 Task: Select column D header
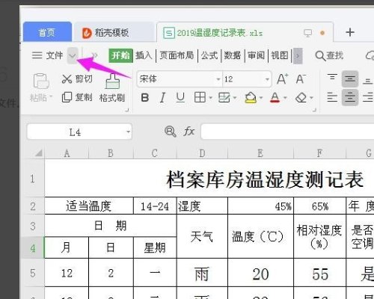(x=202, y=153)
